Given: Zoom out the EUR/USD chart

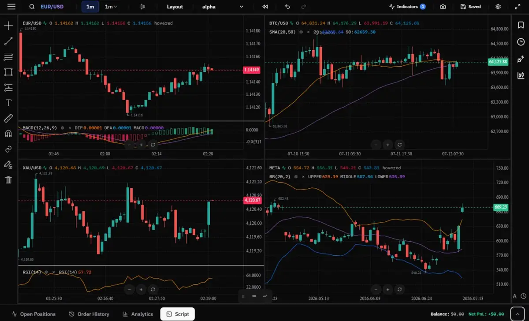Looking at the screenshot, I should (129, 145).
